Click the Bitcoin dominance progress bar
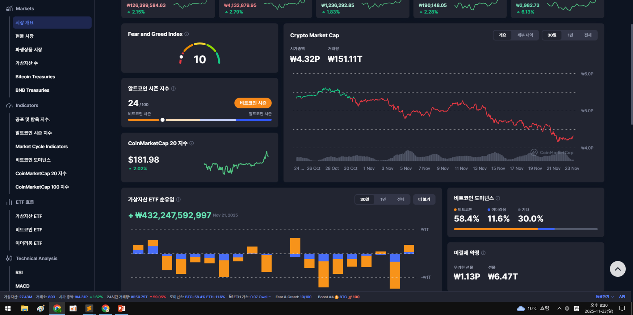 tap(526, 229)
